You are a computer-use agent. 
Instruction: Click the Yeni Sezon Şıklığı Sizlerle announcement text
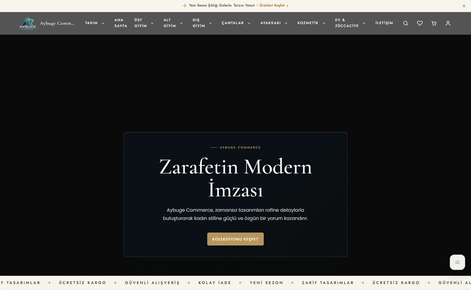222,6
